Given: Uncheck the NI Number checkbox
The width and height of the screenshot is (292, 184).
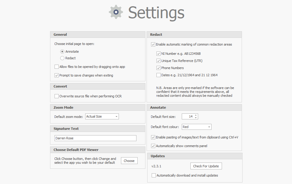Looking at the screenshot, I should [x=159, y=54].
